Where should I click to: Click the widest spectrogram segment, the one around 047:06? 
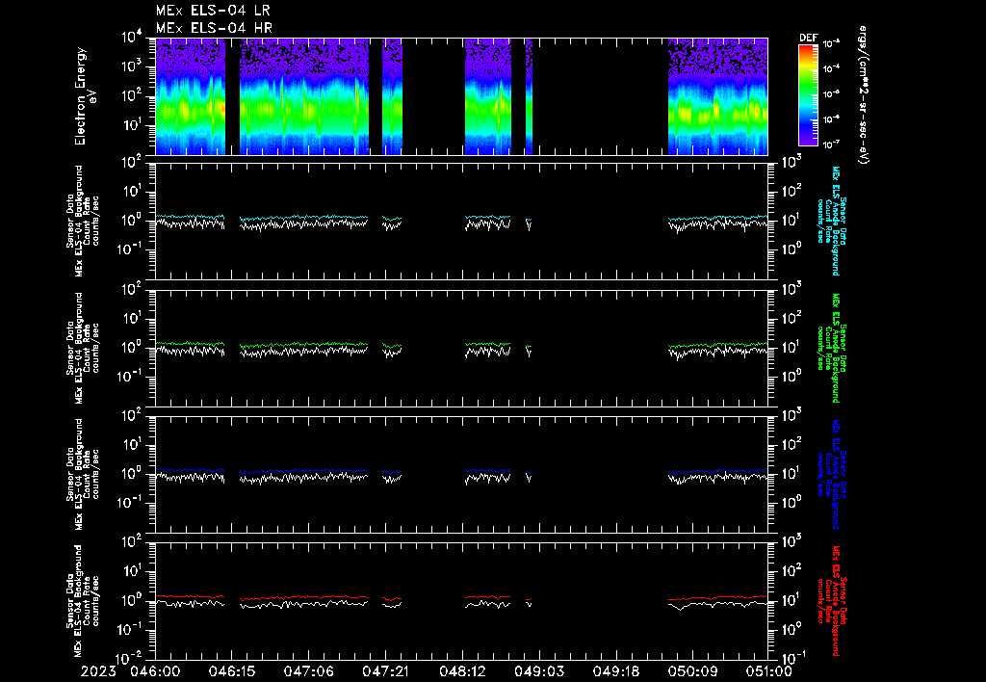(x=304, y=96)
